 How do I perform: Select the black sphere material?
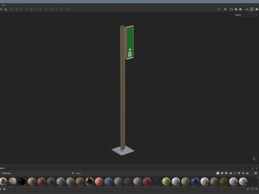click(22, 182)
